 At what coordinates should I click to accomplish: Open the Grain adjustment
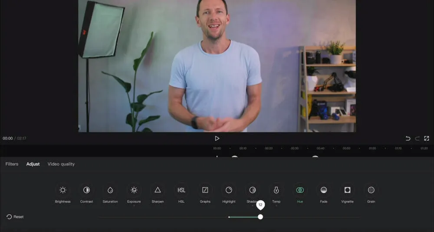tap(371, 190)
